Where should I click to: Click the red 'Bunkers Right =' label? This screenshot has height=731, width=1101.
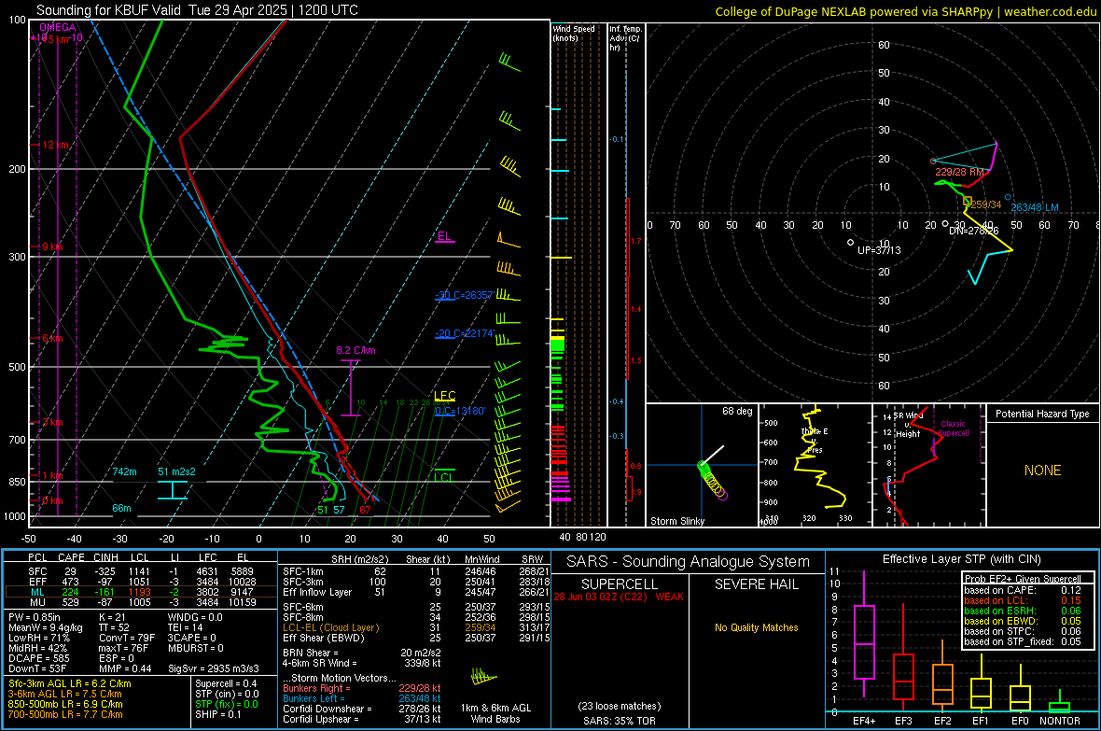[316, 688]
